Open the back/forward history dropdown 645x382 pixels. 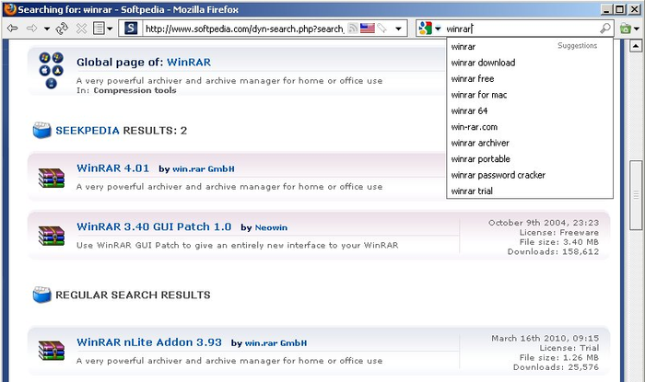[x=47, y=29]
